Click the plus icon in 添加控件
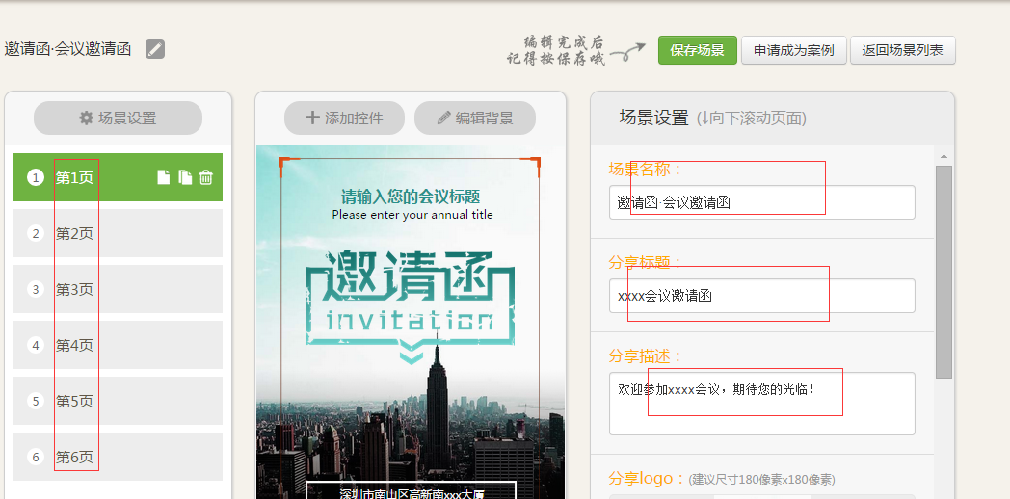Viewport: 1010px width, 499px height. click(x=311, y=118)
